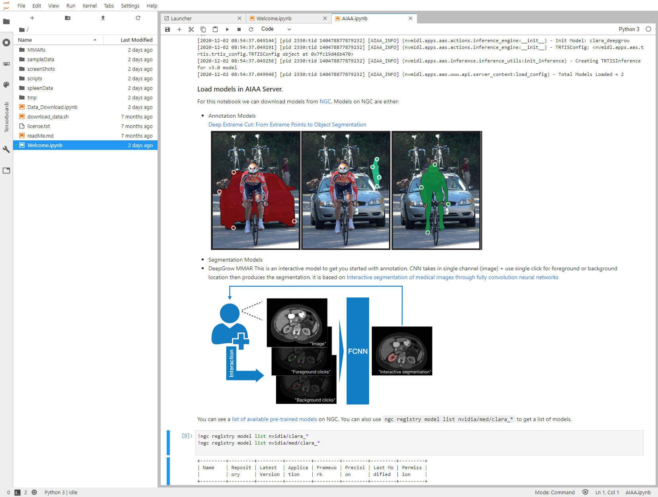
Task: Open the Deep Extreme Cut paper link
Action: [x=287, y=124]
